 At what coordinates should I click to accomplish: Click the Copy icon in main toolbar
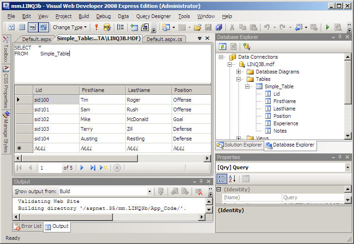pyautogui.click(x=242, y=27)
